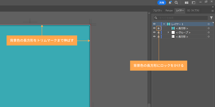The height and width of the screenshot is (107, 215).
Task: Click the <グループ> thumbnail
Action: pyautogui.click(x=173, y=33)
